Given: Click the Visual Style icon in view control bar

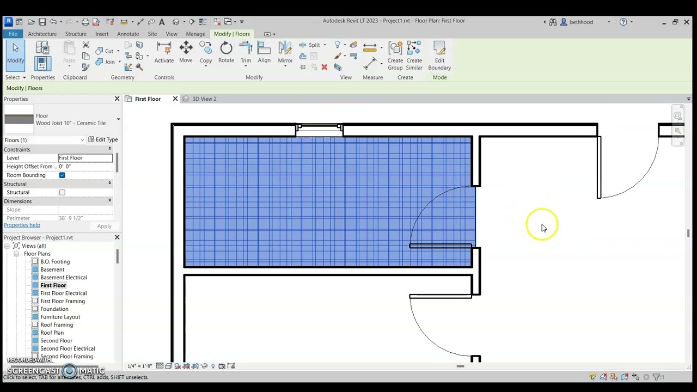Looking at the screenshot, I should tap(168, 366).
